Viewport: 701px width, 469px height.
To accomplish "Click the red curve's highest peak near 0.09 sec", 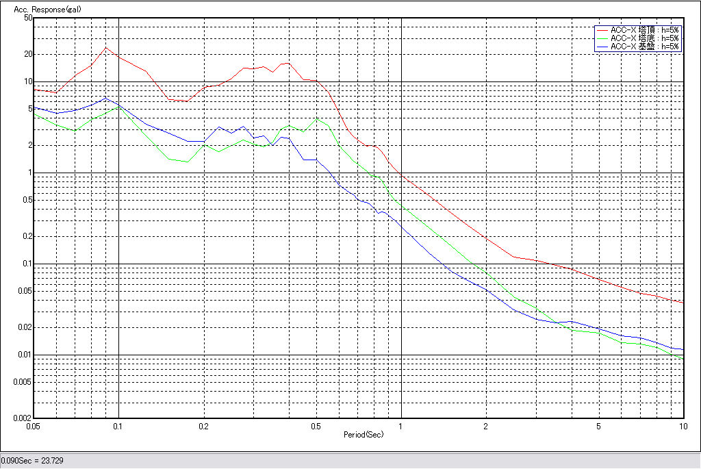I will tap(105, 47).
